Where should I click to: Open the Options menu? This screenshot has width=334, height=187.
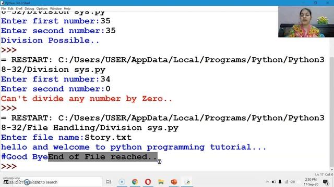tap(42, 9)
